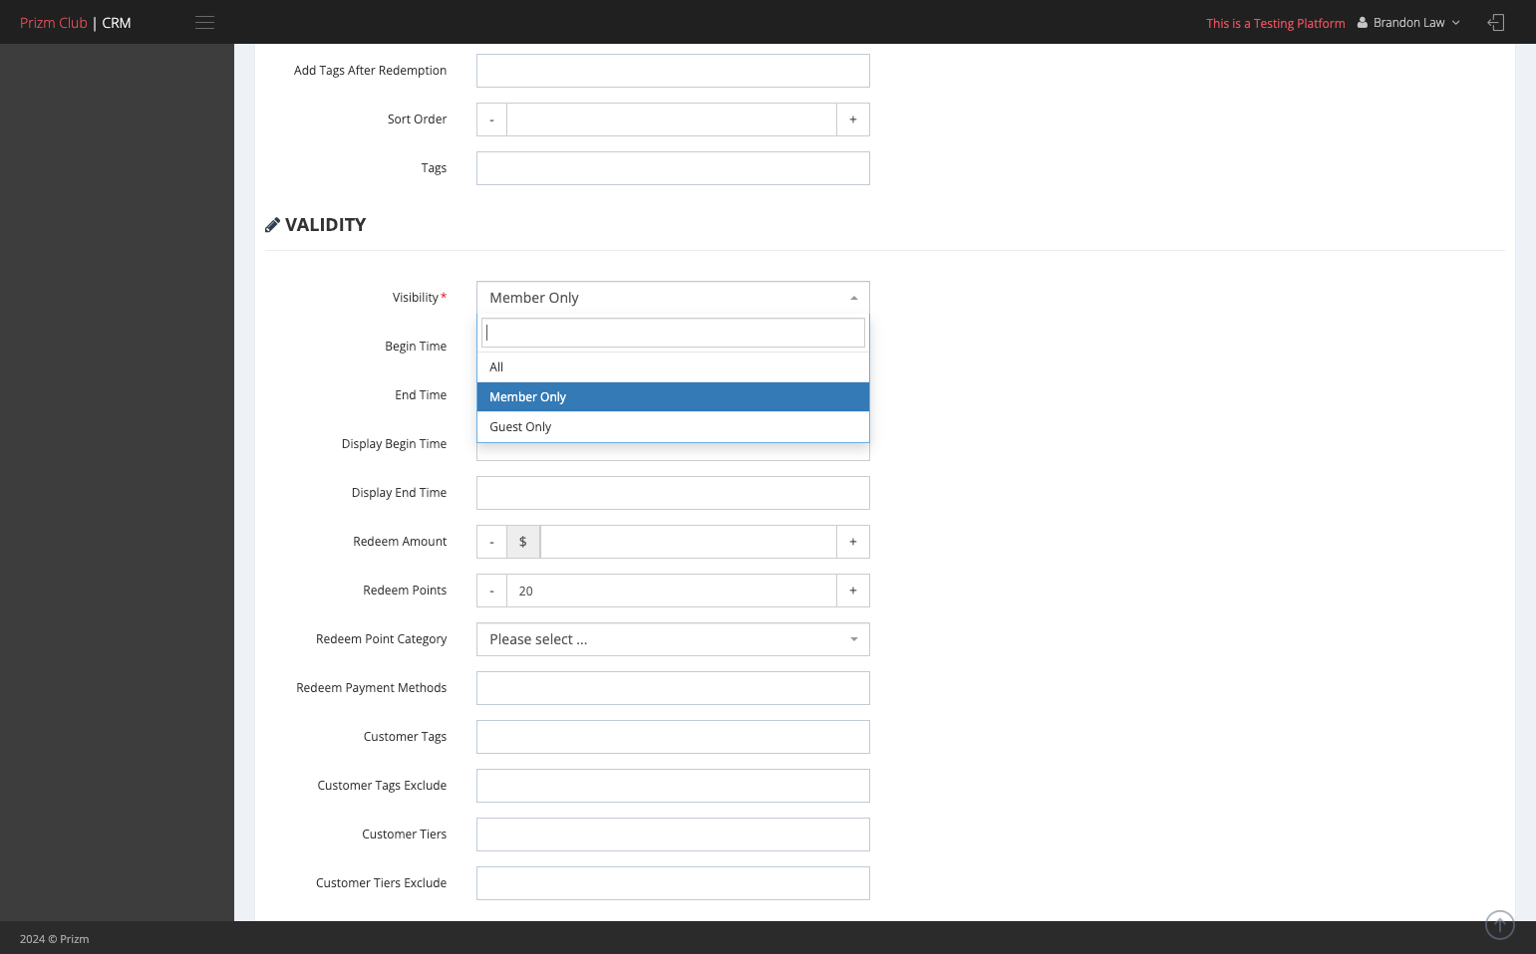Click the user avatar icon beside Brandon Law
1536x954 pixels.
click(x=1363, y=23)
